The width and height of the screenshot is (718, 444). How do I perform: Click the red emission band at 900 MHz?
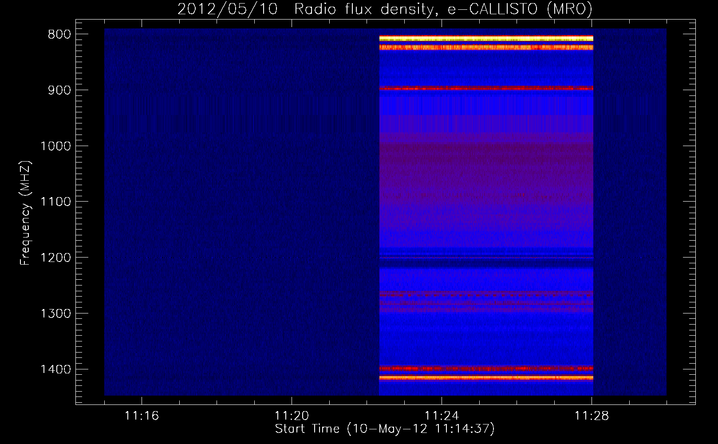point(486,88)
